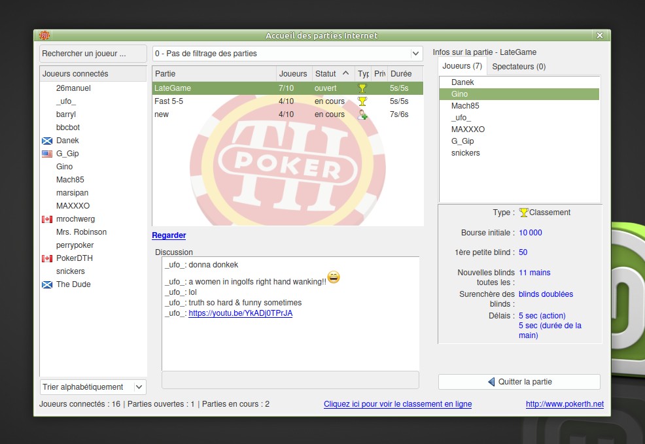The height and width of the screenshot is (444, 645).
Task: Click the Joueurs connectés list header
Action: click(93, 74)
